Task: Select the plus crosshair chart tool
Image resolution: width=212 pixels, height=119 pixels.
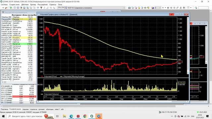Action: (x=163, y=8)
